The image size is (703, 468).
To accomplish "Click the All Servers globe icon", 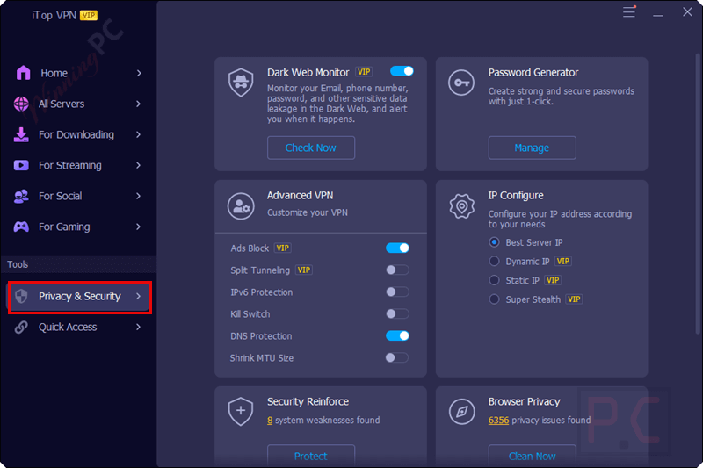I will tap(21, 104).
